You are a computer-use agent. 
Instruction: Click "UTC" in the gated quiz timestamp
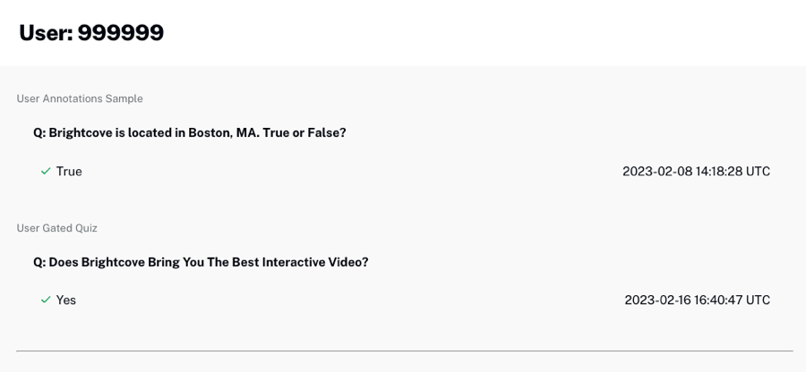coord(759,300)
